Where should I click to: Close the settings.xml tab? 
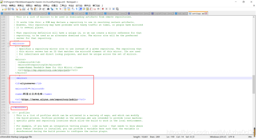(x=206, y=14)
